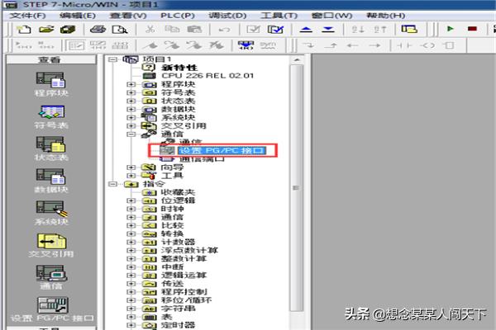This screenshot has width=496, height=330.
Task: Collapse the 项目1 tree root
Action: click(112, 59)
